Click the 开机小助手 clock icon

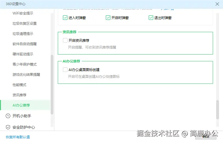8,116
